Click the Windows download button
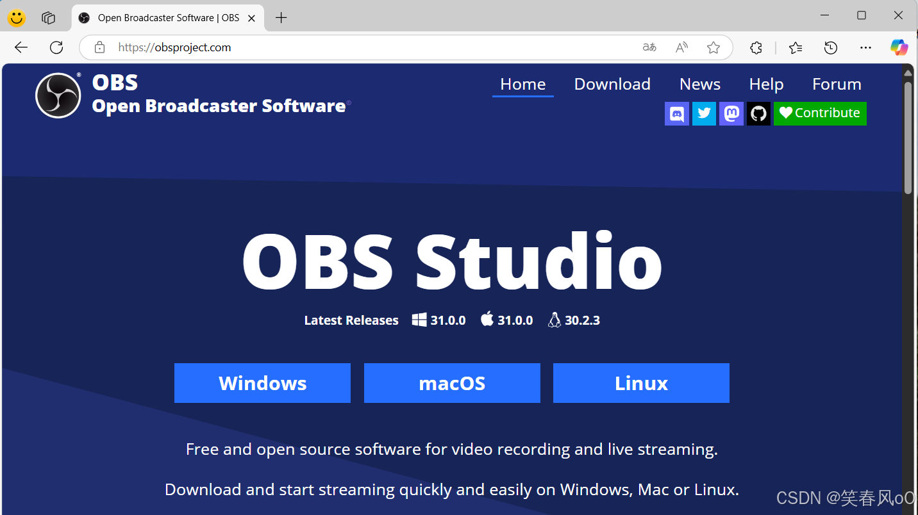The image size is (918, 515). [262, 383]
